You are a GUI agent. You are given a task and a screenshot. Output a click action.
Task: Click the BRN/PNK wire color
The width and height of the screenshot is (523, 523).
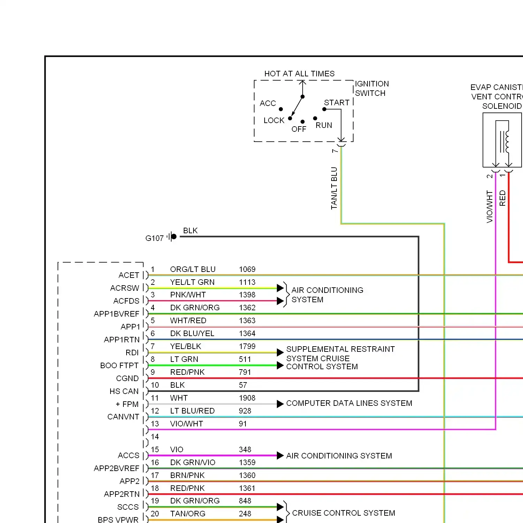coord(188,475)
